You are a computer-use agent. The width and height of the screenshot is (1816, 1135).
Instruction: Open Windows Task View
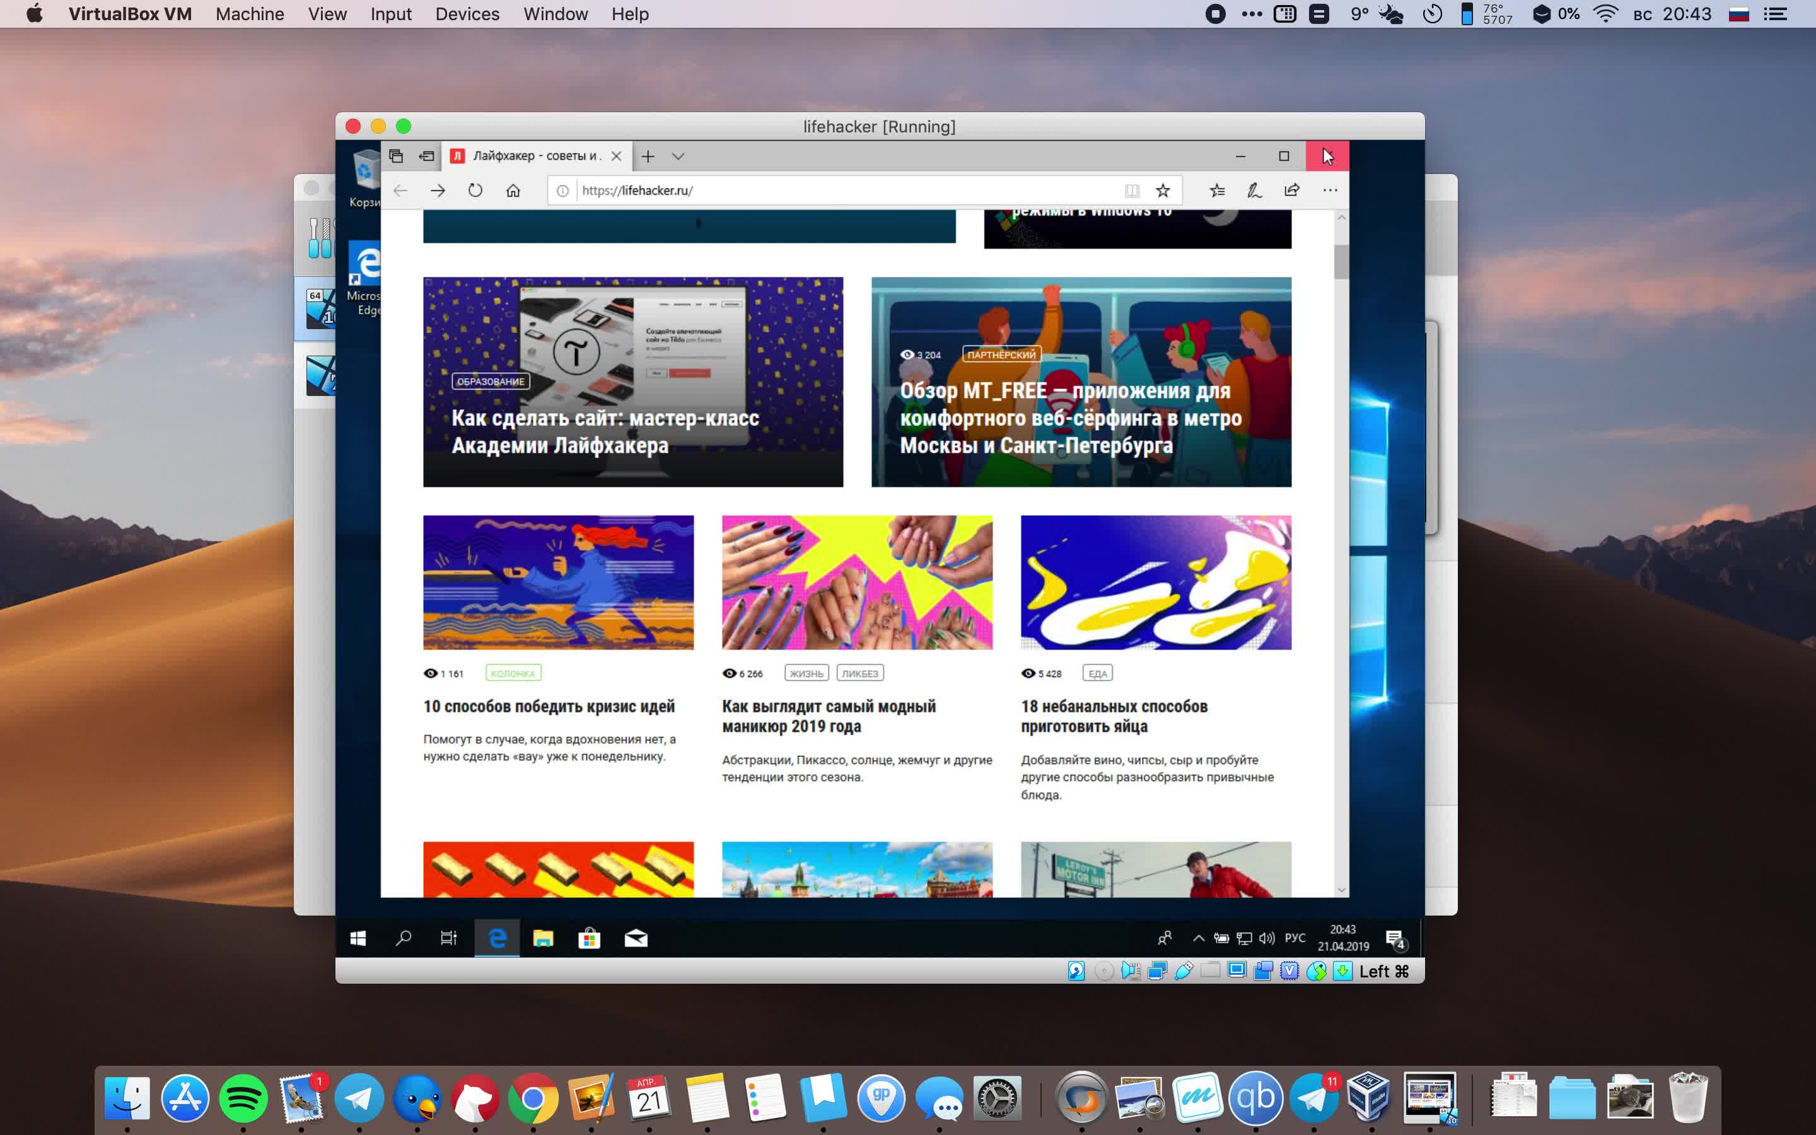pyautogui.click(x=449, y=938)
